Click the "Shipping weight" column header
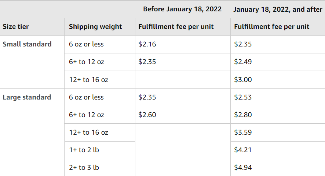 95,27
